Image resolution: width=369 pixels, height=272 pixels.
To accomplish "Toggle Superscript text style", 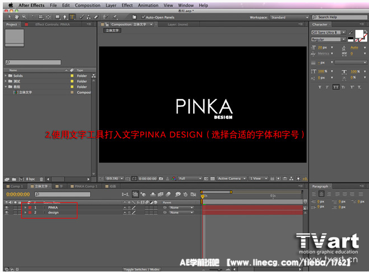I will coord(352,87).
